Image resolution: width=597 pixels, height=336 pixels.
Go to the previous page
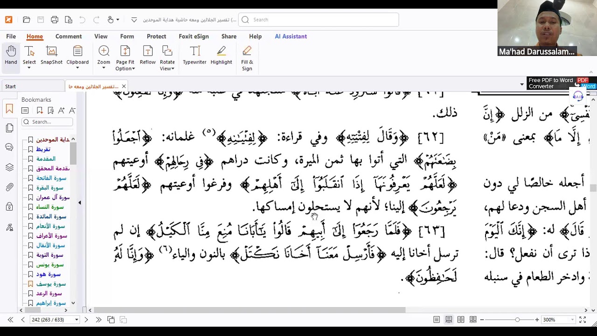(22, 320)
